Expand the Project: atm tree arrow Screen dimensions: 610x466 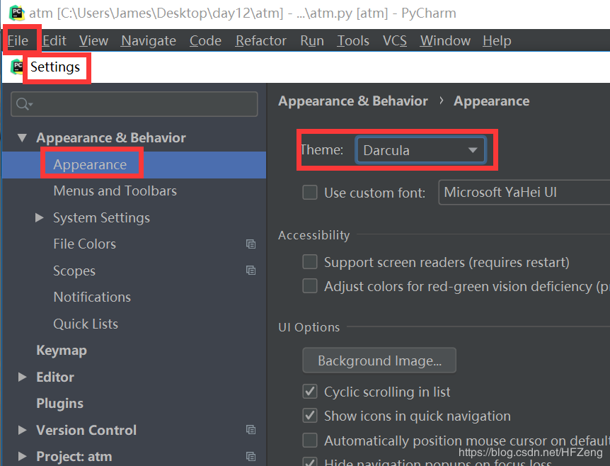tap(22, 456)
